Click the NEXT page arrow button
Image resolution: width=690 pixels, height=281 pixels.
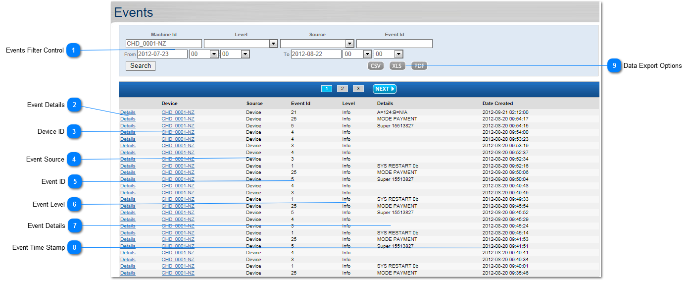tap(385, 89)
